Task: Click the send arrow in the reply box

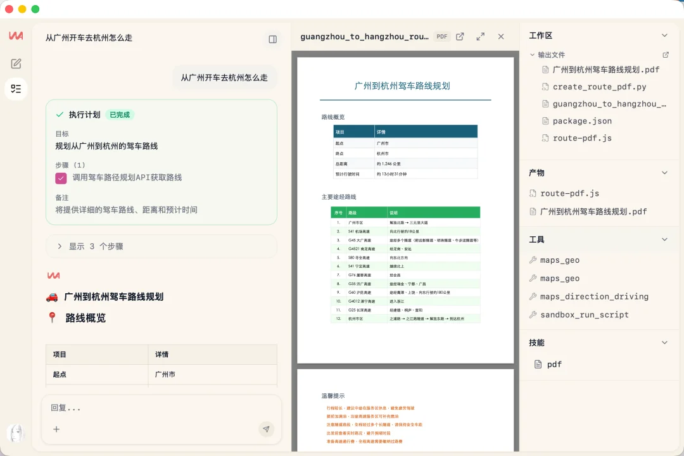Action: (267, 429)
